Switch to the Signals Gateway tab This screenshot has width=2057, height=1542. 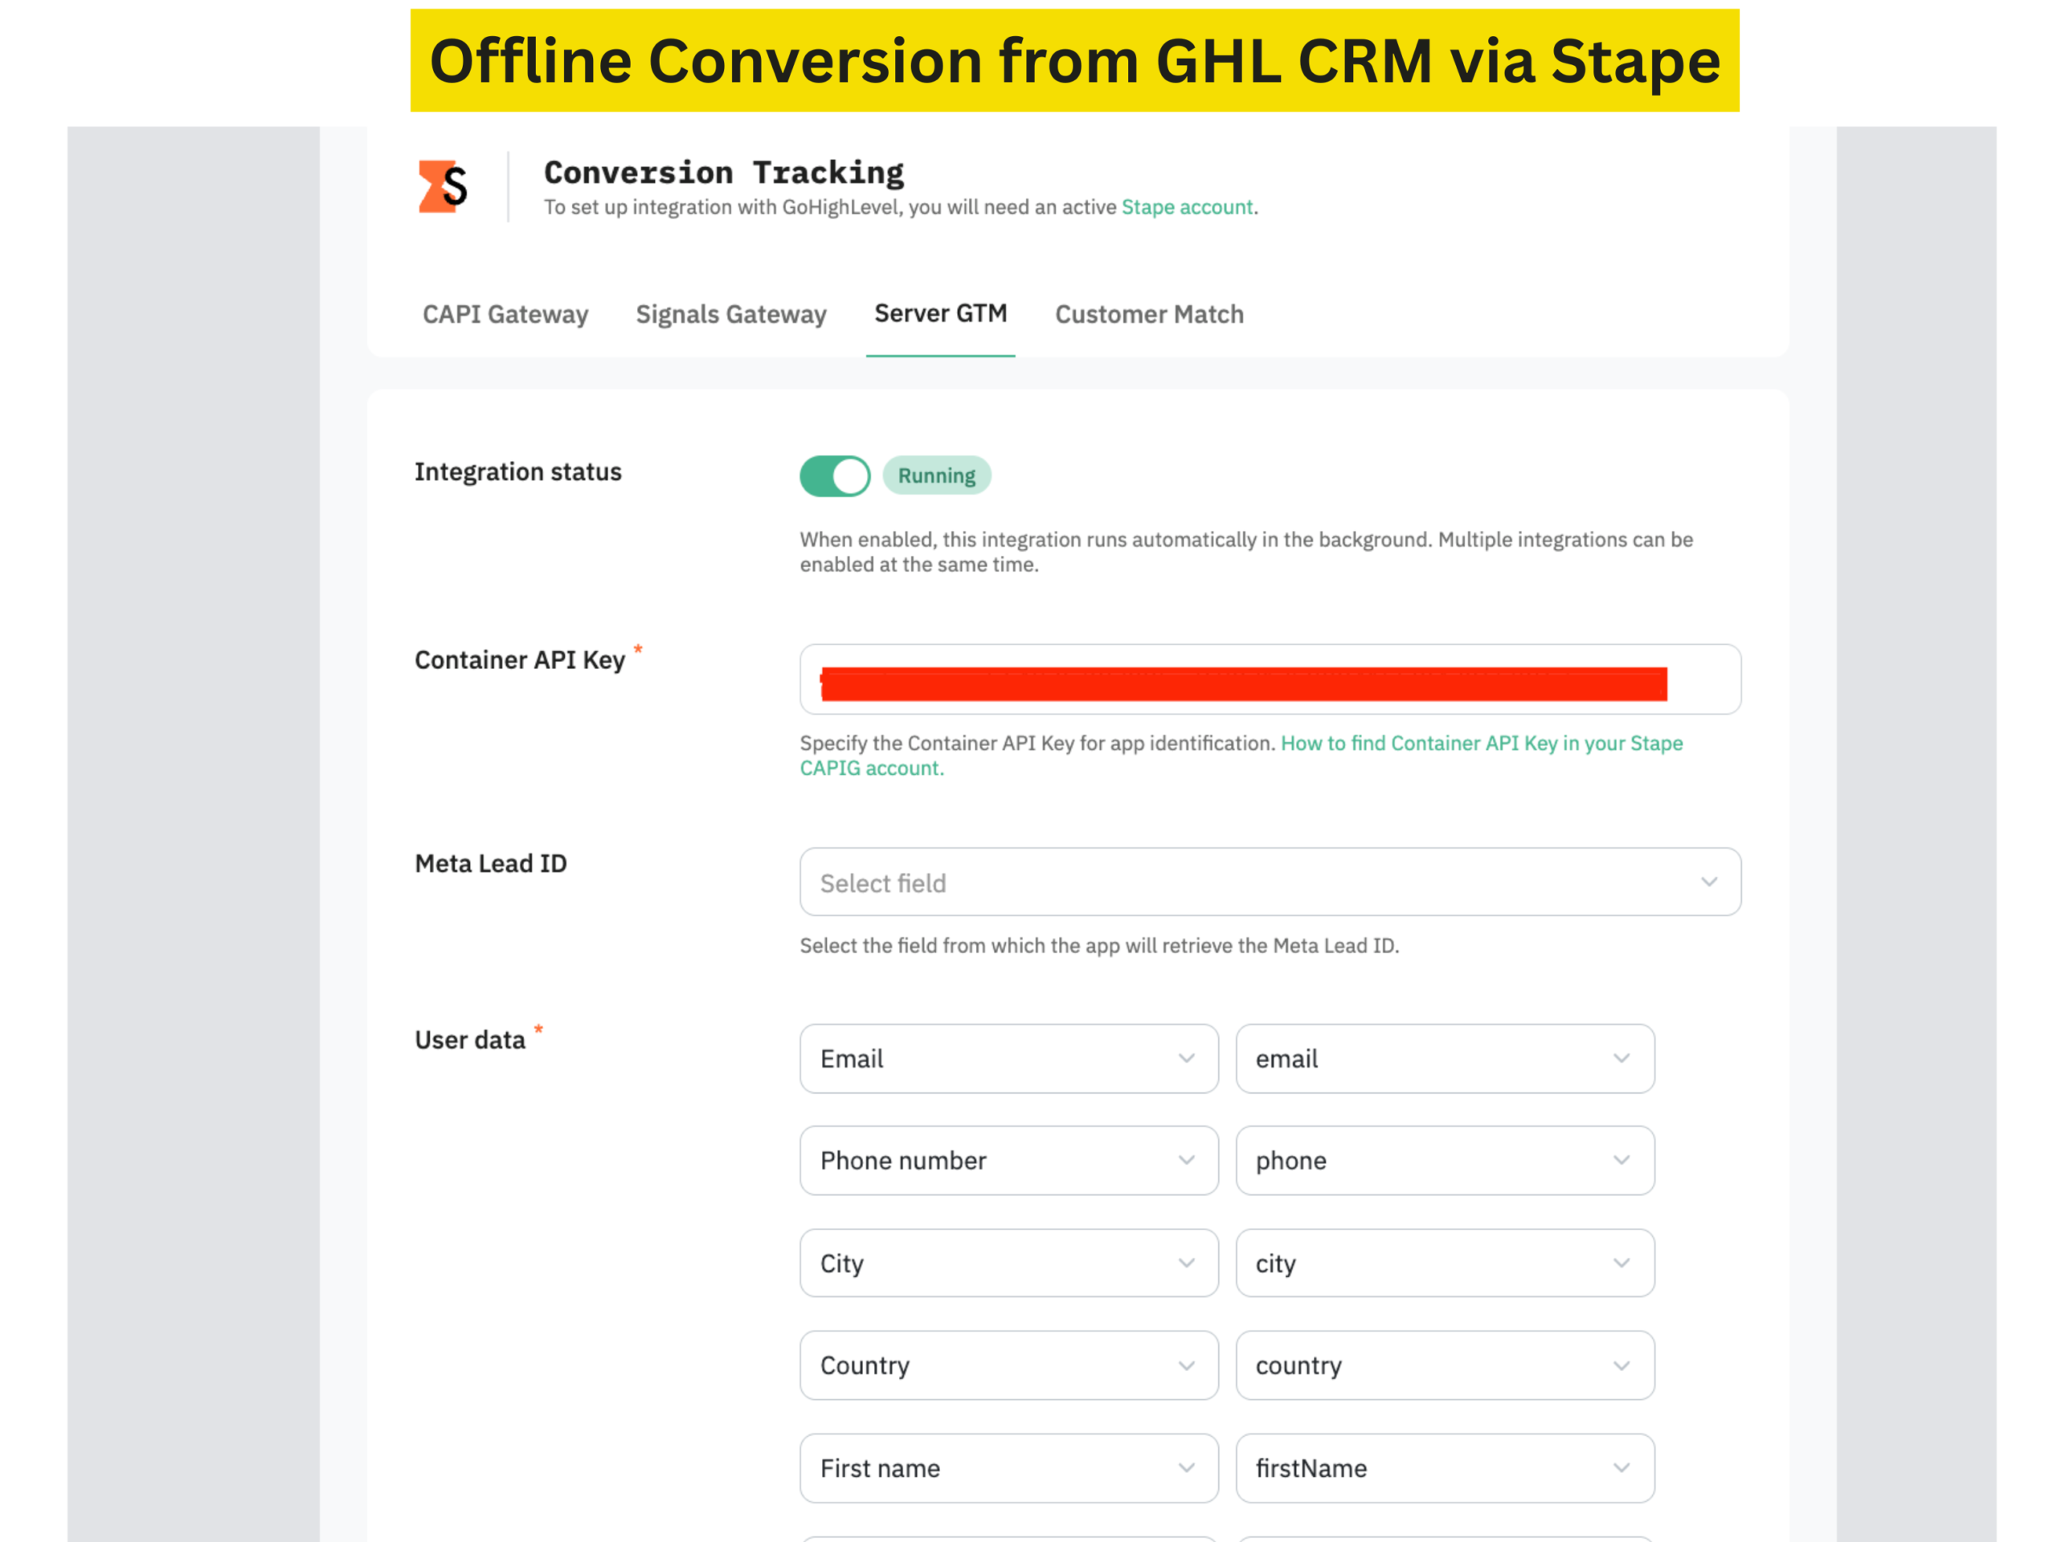pyautogui.click(x=731, y=314)
